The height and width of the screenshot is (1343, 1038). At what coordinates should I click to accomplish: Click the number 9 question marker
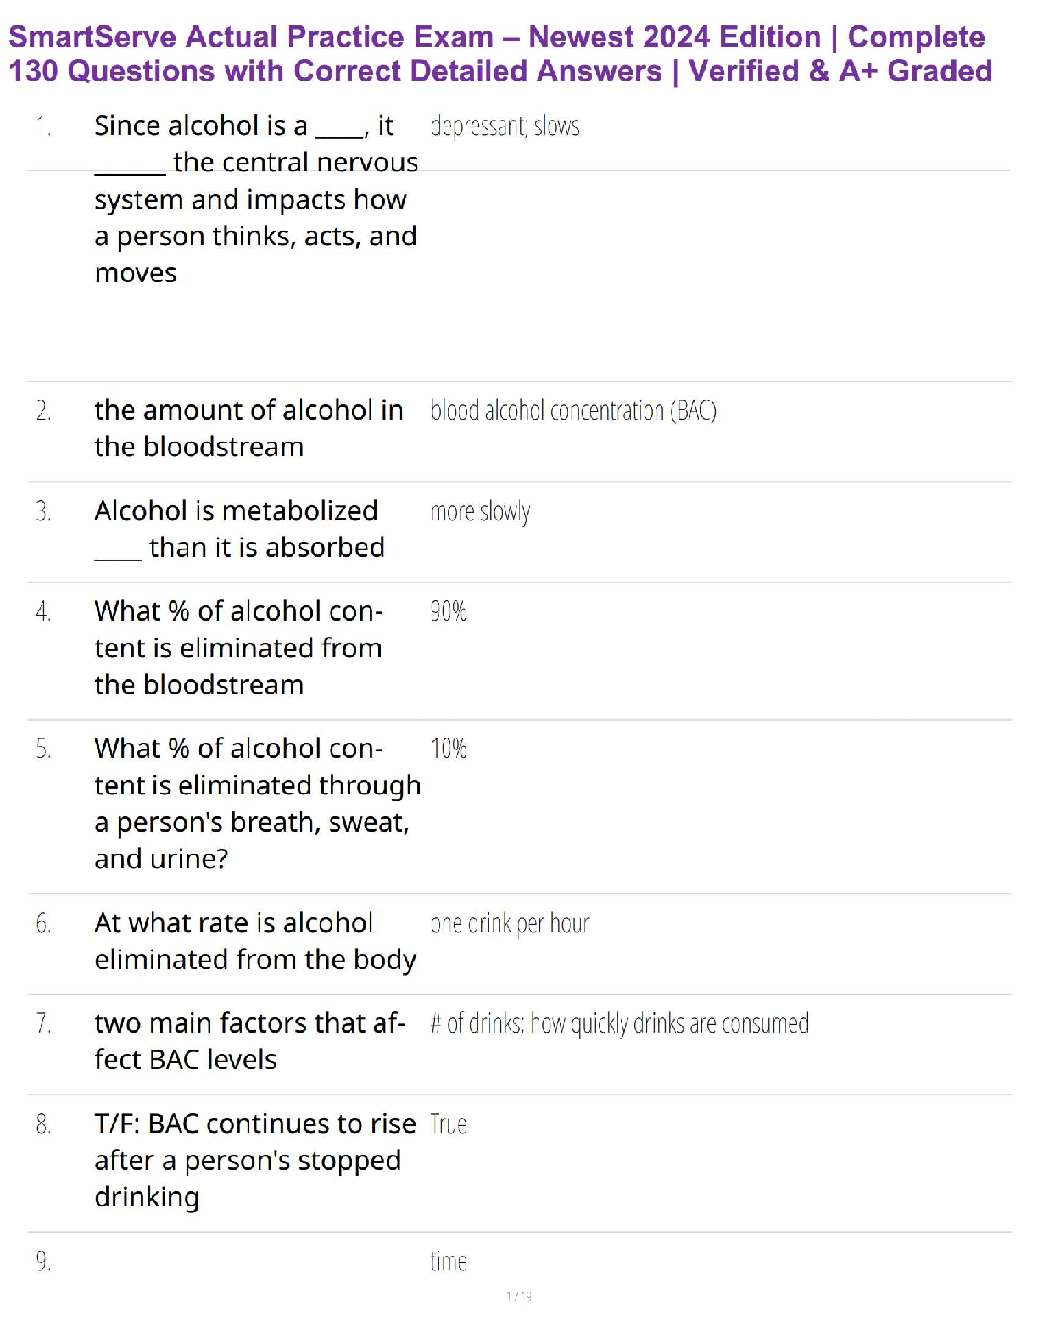(x=43, y=1262)
